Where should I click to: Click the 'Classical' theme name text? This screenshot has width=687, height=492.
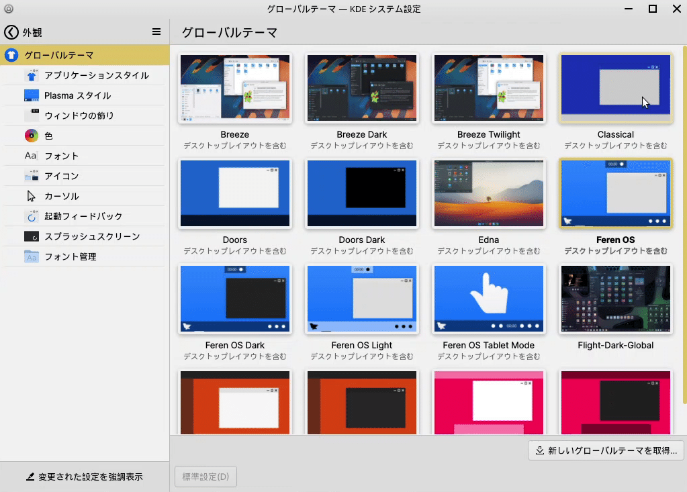tap(616, 134)
